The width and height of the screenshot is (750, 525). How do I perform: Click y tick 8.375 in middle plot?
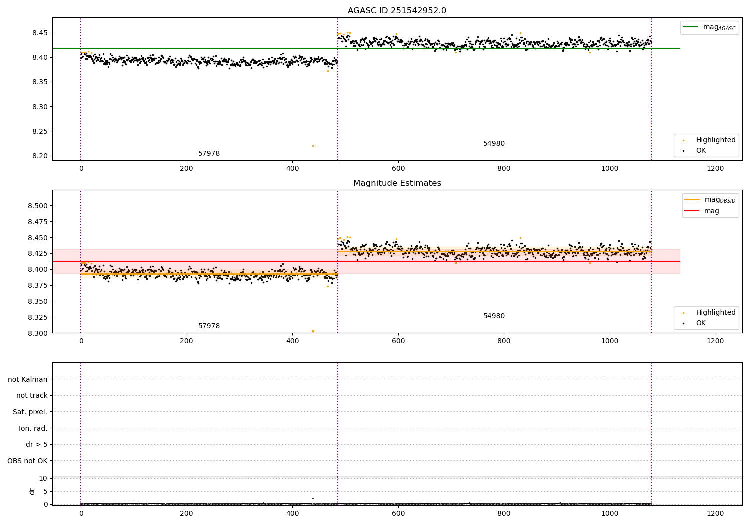(x=37, y=286)
